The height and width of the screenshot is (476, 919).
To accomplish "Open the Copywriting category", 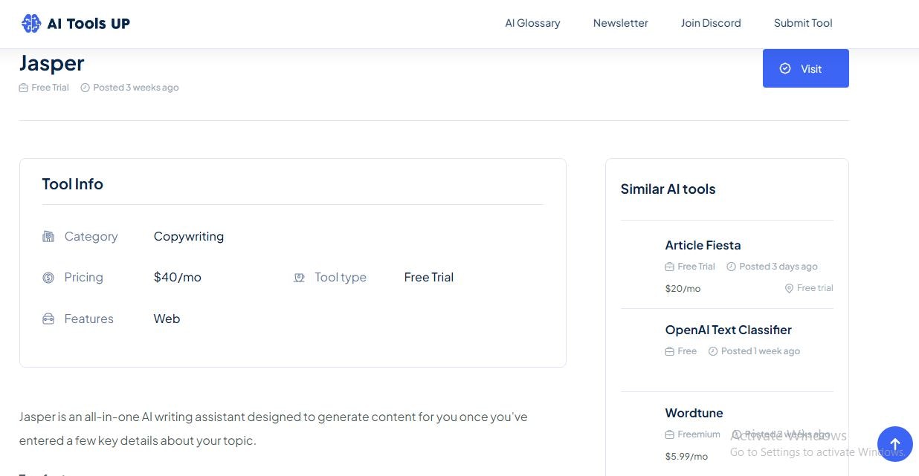I will [x=189, y=237].
